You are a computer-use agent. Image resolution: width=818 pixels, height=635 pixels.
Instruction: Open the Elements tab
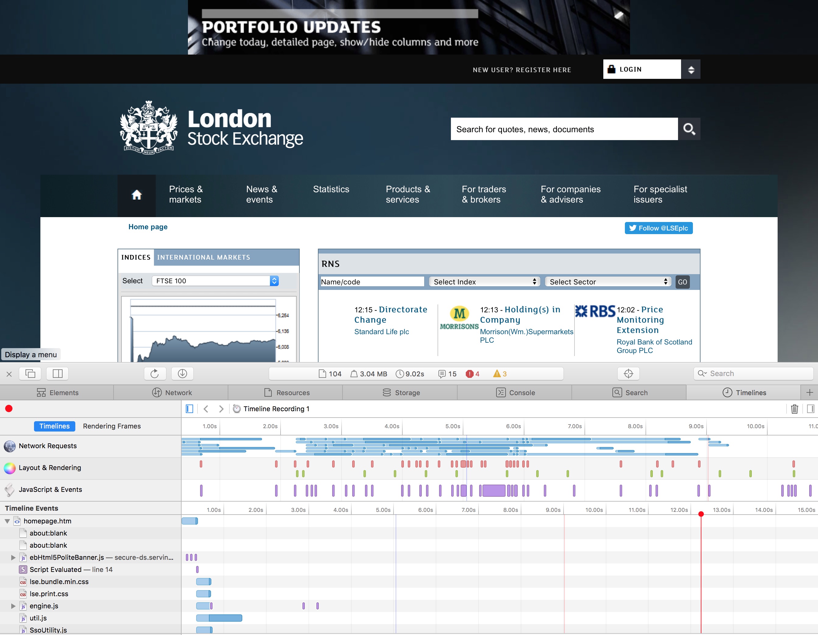tap(57, 393)
